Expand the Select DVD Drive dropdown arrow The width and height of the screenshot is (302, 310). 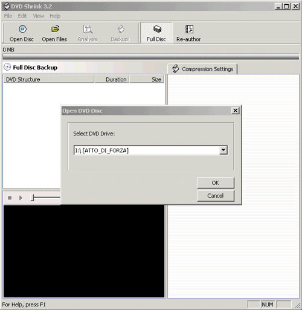pyautogui.click(x=223, y=150)
